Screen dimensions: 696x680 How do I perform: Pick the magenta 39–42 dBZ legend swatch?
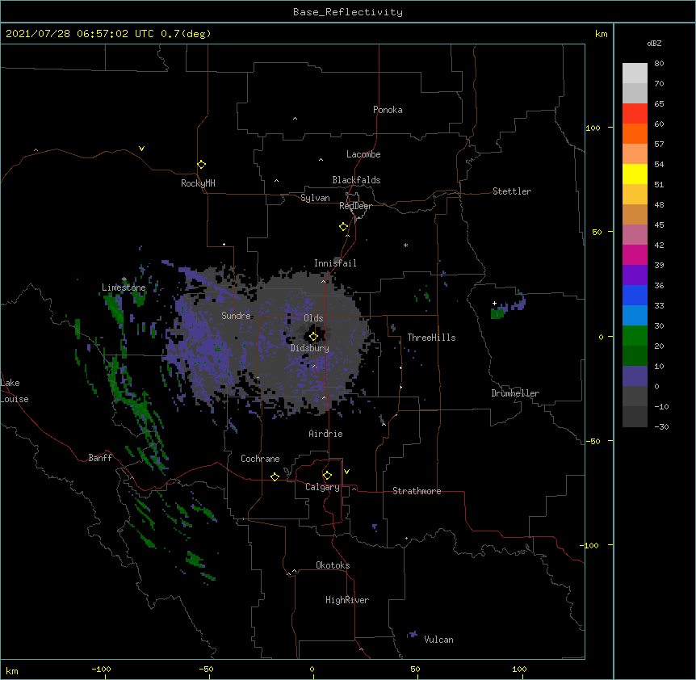tap(635, 254)
